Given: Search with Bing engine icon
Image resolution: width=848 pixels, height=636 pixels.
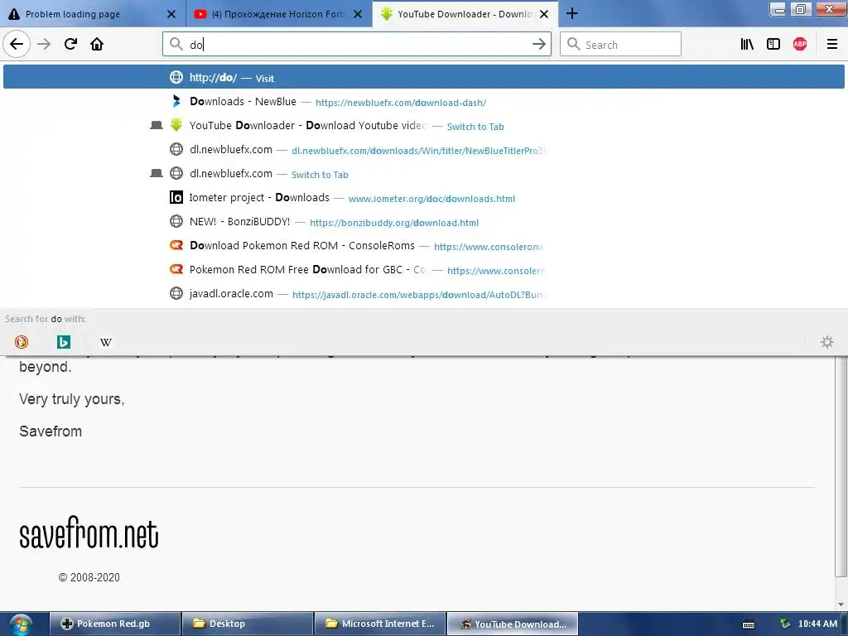Looking at the screenshot, I should click(64, 342).
